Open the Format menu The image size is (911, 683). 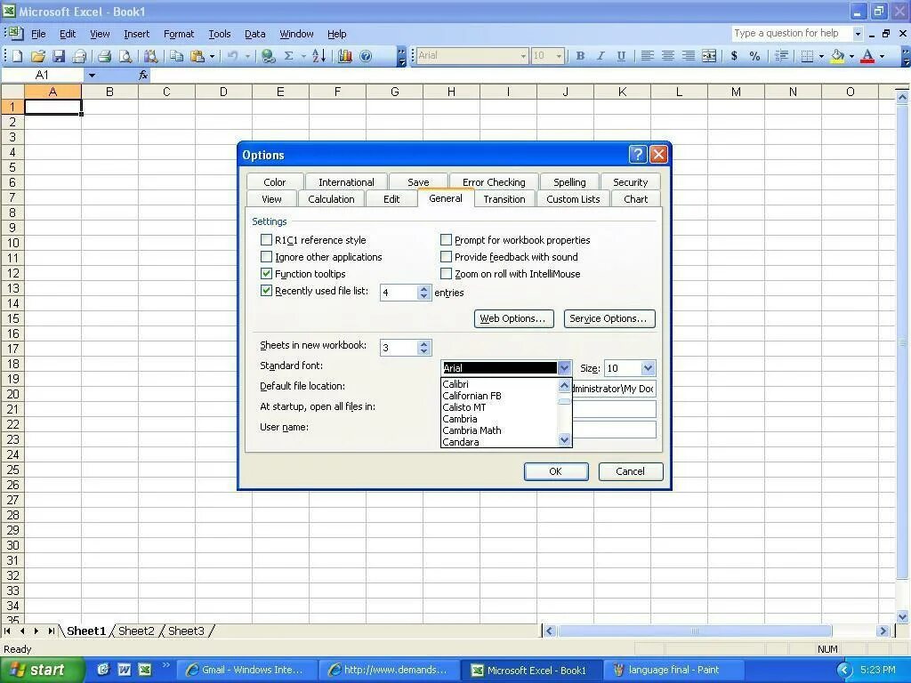[178, 34]
